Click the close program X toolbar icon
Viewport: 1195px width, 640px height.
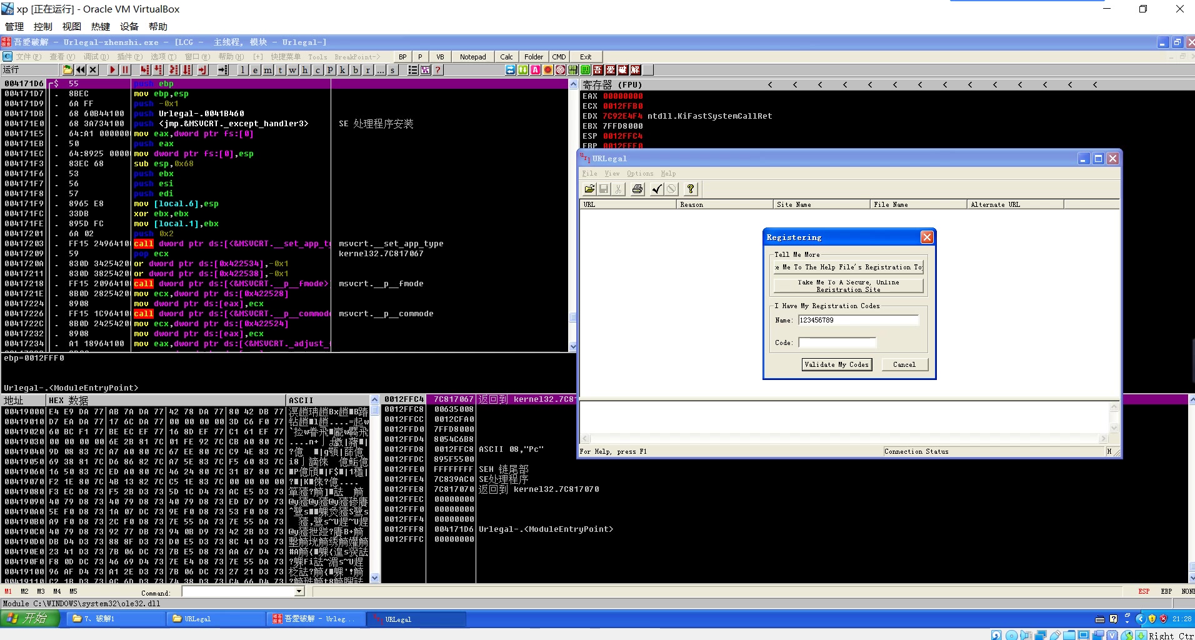[93, 70]
